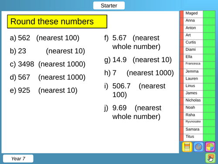
Task: Click the green box beside Ella
Action: pos(209,58)
